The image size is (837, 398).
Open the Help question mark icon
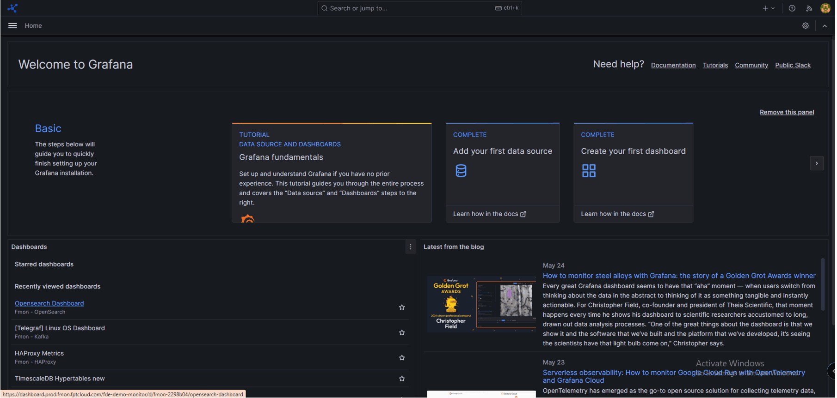click(x=792, y=8)
